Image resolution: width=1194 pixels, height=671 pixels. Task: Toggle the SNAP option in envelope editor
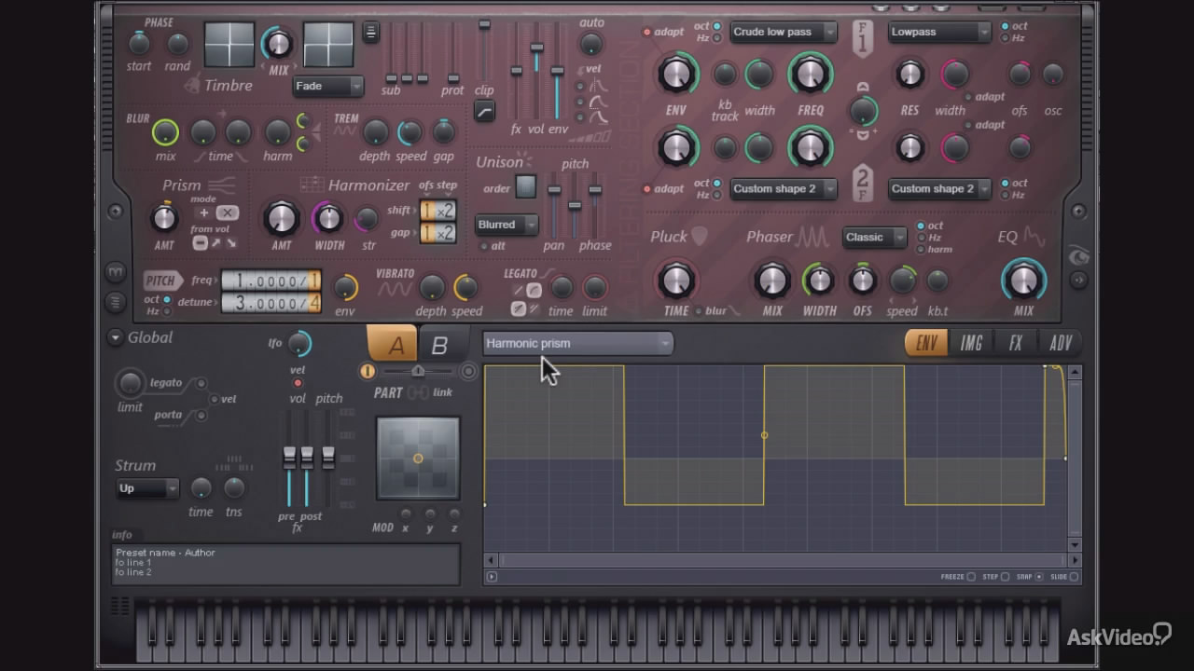(1039, 577)
